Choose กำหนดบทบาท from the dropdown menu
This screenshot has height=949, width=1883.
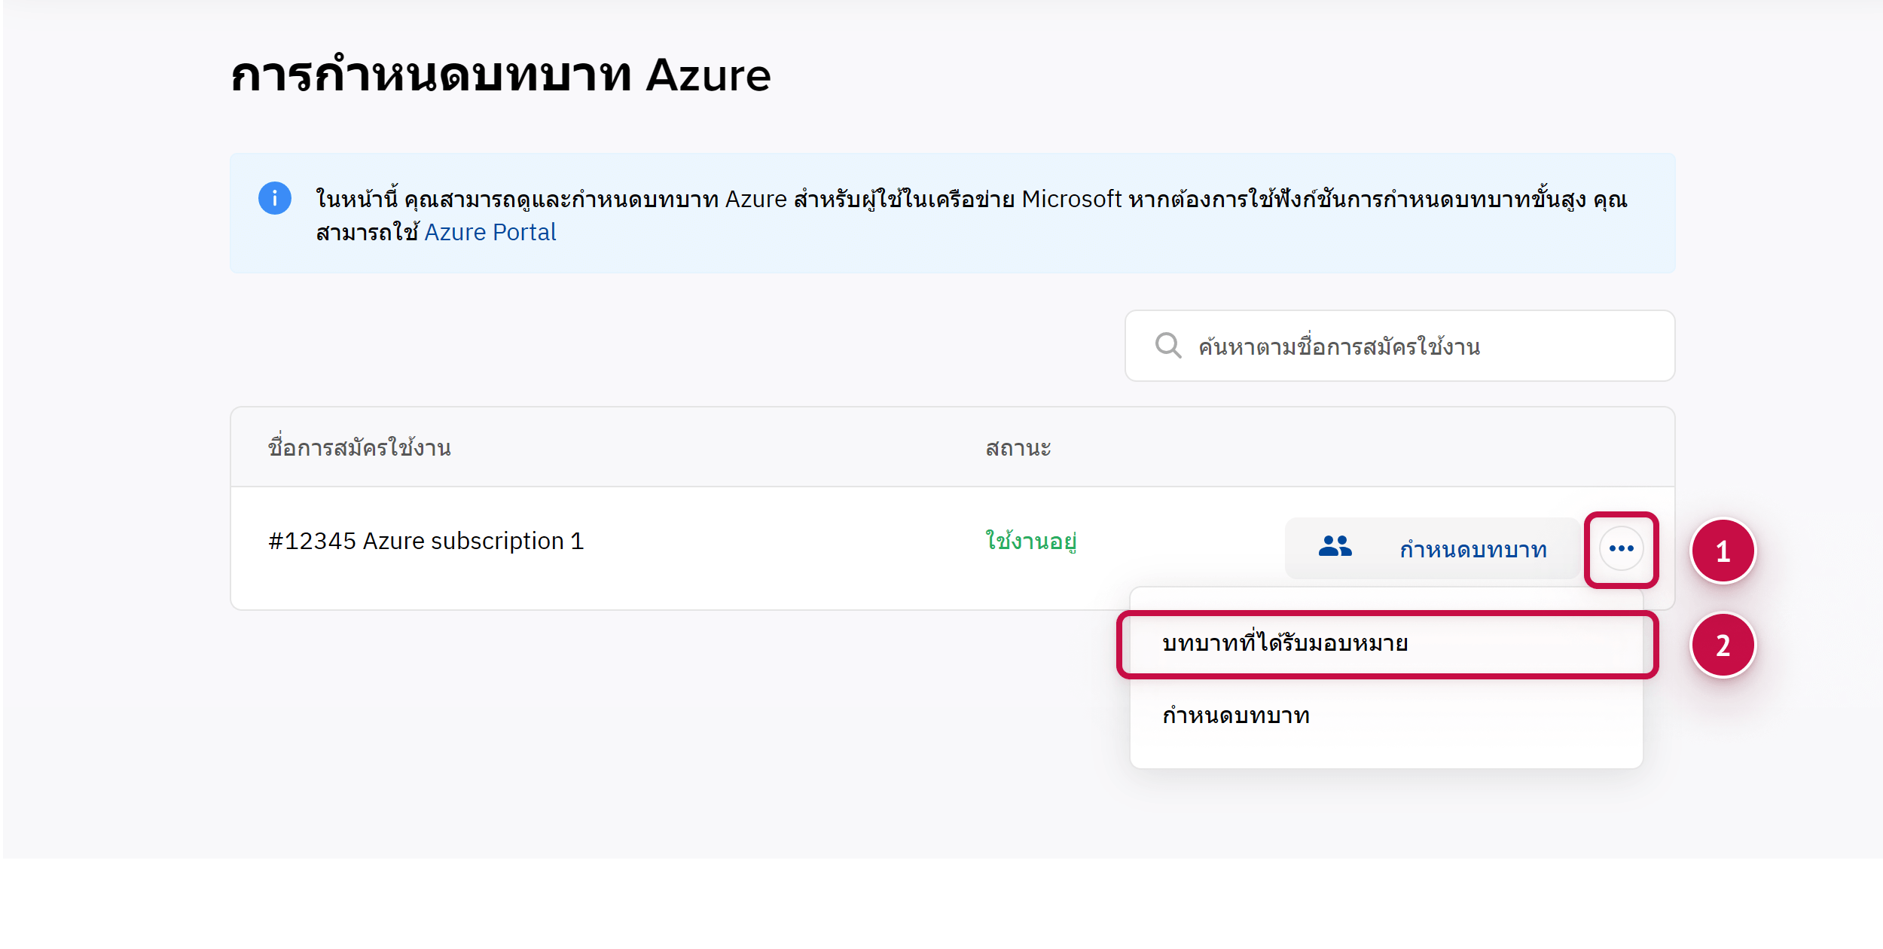1236,716
